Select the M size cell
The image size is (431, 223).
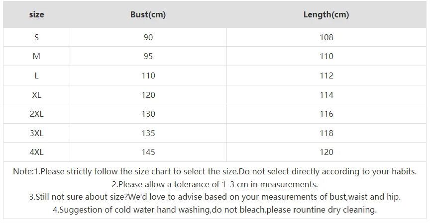click(36, 56)
